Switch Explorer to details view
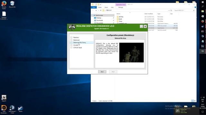Viewport: 206px width, 115px height. pos(192,101)
